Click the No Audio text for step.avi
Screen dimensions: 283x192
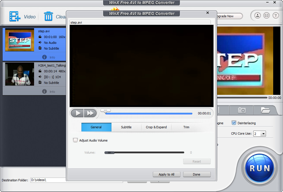(50, 43)
